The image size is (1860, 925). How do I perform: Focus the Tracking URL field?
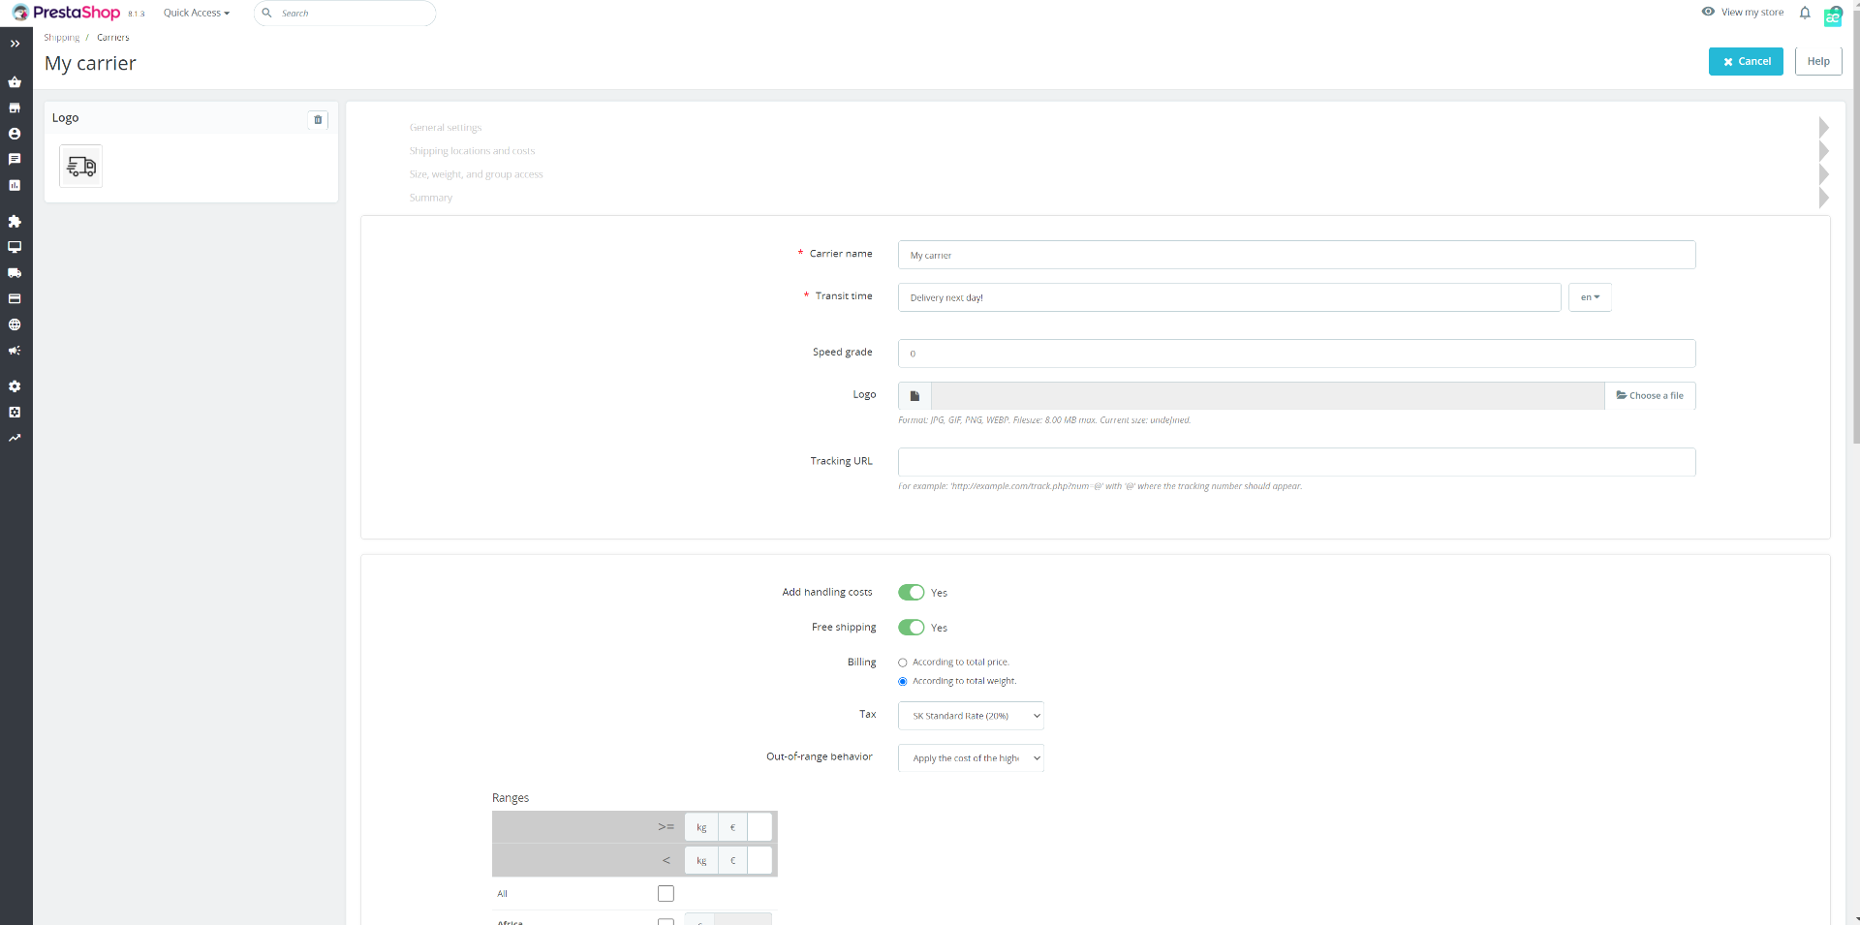click(1296, 462)
